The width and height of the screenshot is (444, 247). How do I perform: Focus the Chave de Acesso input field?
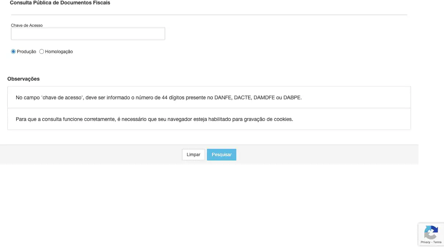pos(88,34)
